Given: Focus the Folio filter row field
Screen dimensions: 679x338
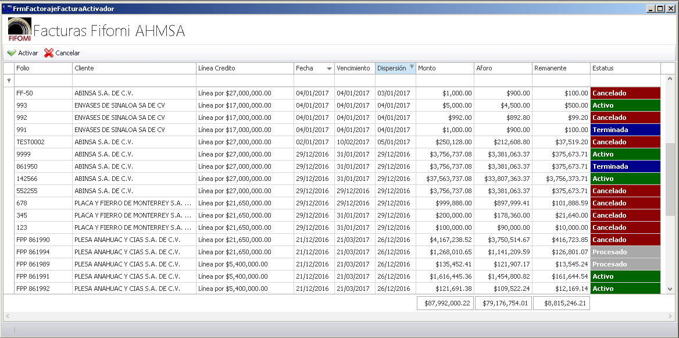Looking at the screenshot, I should click(x=43, y=81).
